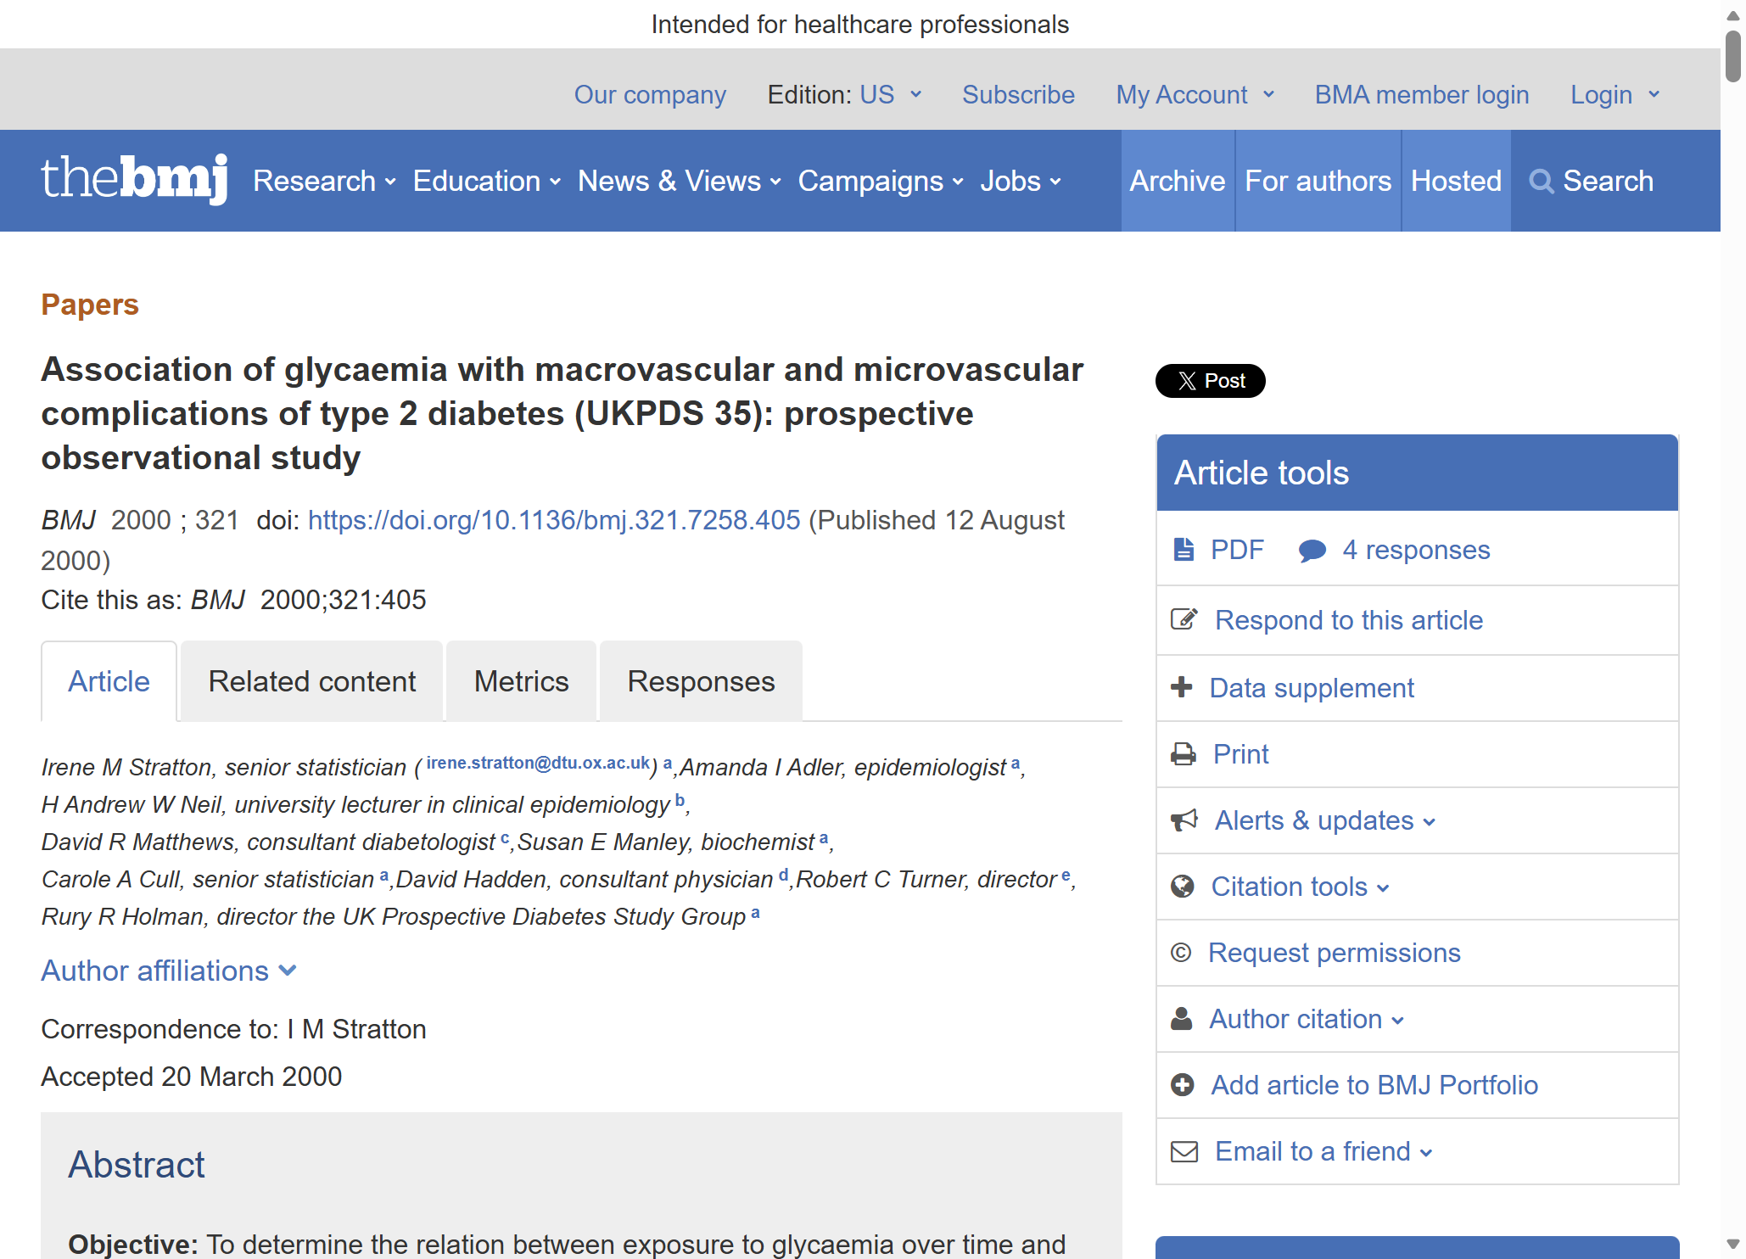The width and height of the screenshot is (1746, 1259).
Task: Expand Author affiliations
Action: [169, 971]
